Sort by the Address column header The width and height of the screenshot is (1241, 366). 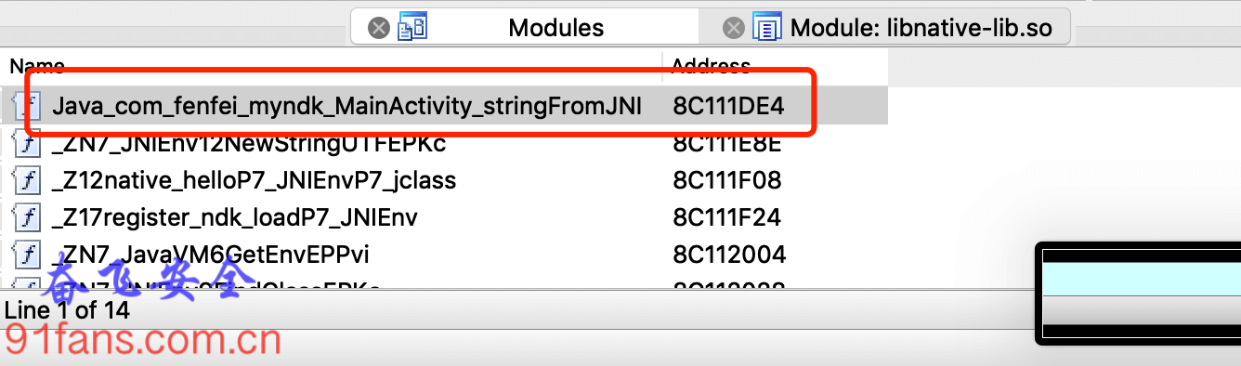pyautogui.click(x=775, y=66)
